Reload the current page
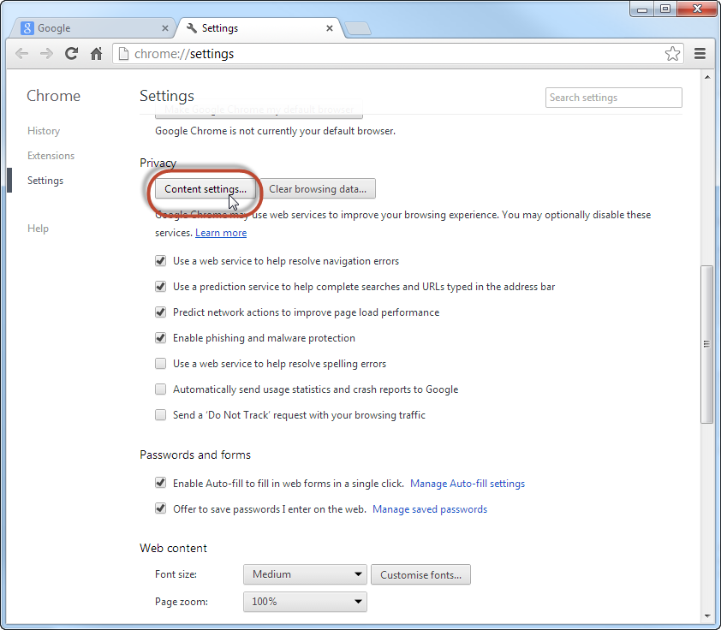This screenshot has height=630, width=721. point(71,54)
